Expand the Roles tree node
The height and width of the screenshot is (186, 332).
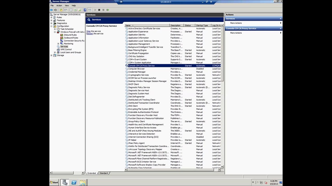(51, 17)
